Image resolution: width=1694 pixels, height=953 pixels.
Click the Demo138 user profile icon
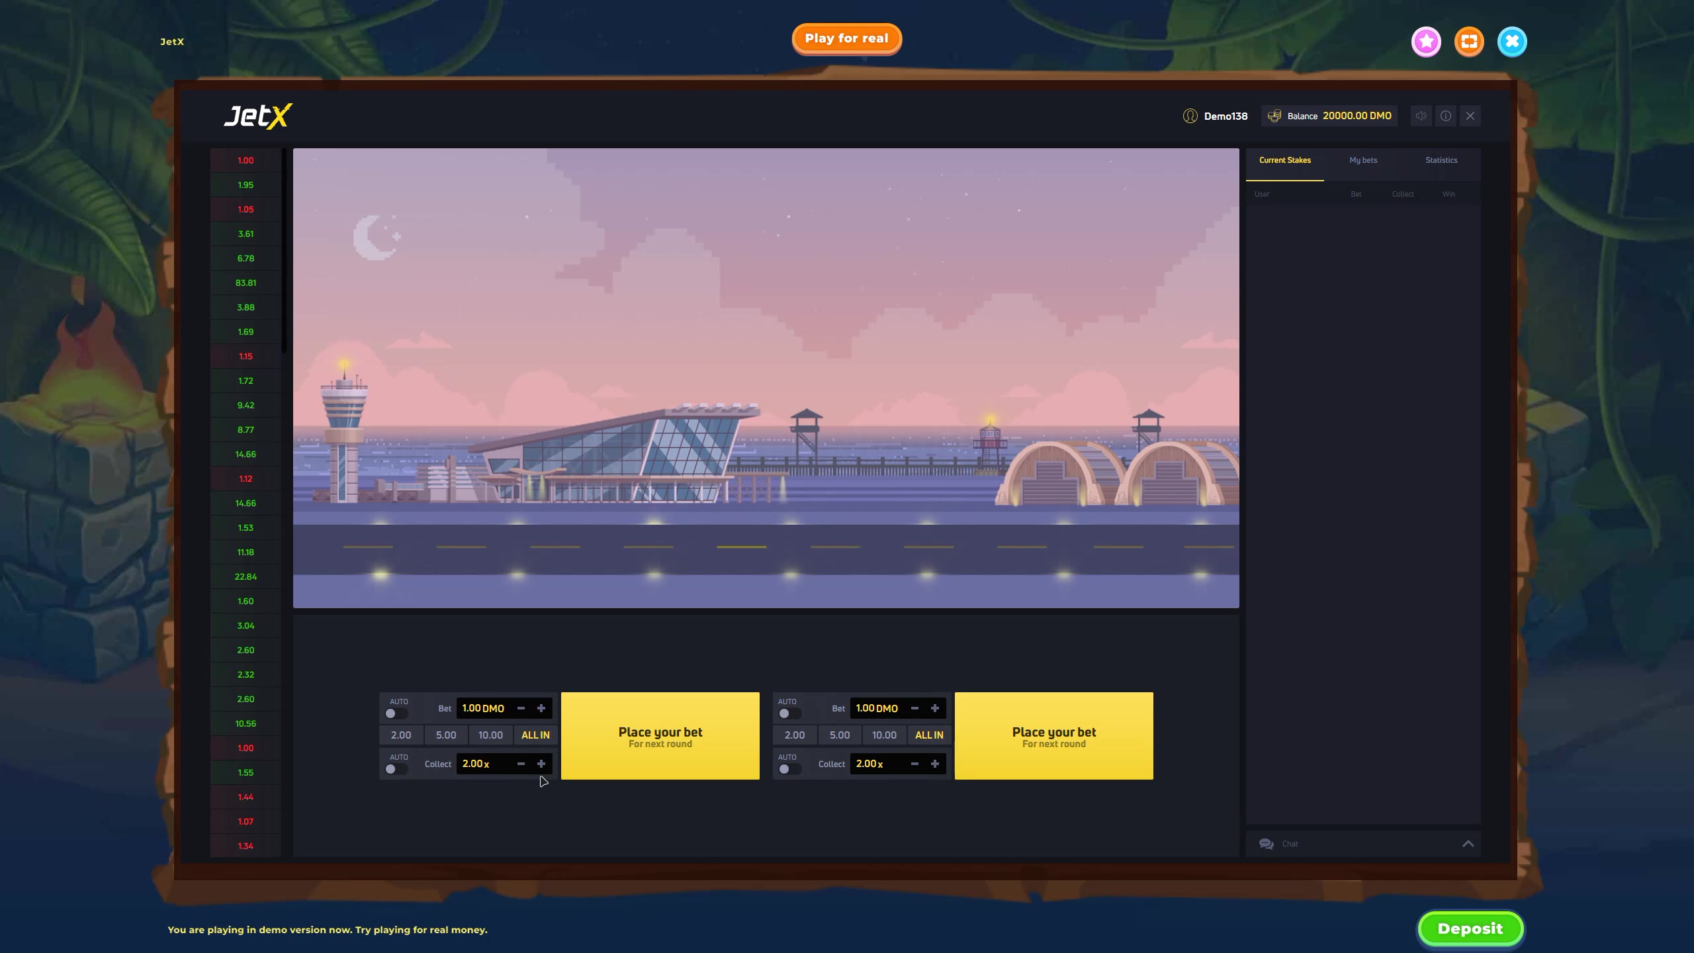point(1190,116)
